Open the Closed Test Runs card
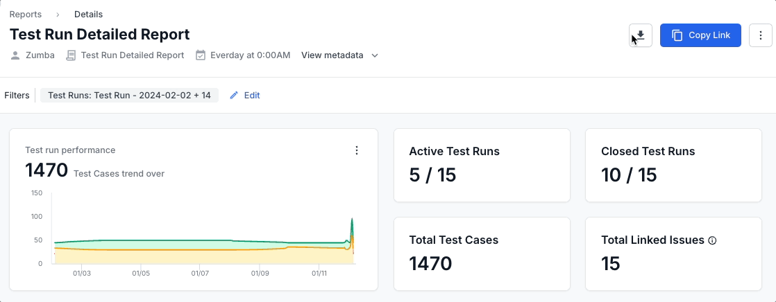776x302 pixels. [x=673, y=165]
